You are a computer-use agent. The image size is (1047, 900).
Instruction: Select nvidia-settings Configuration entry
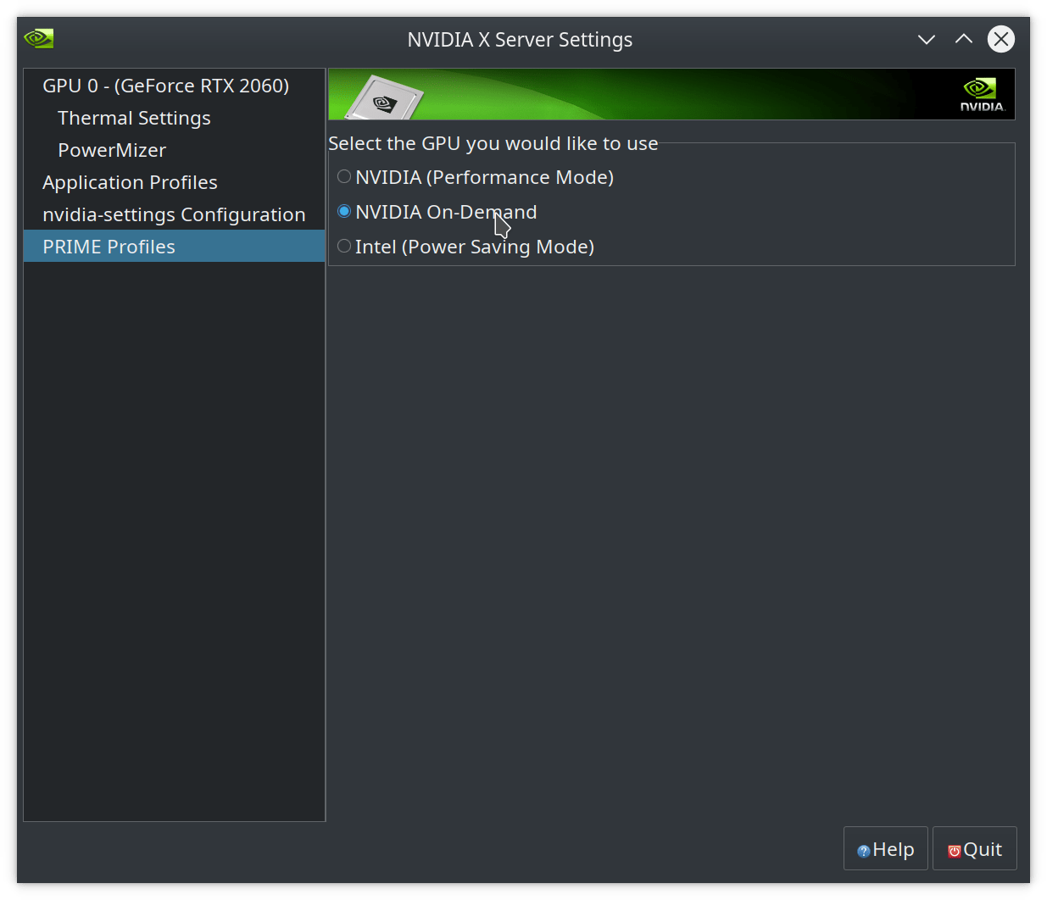[x=174, y=214]
